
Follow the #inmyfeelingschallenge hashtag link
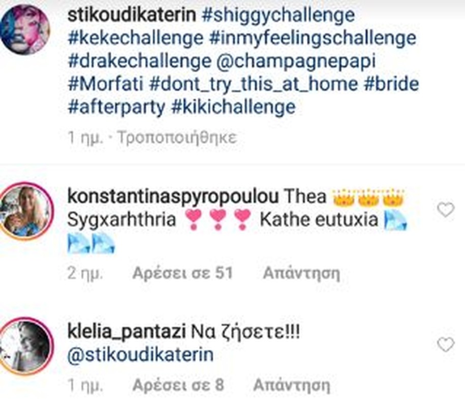313,38
